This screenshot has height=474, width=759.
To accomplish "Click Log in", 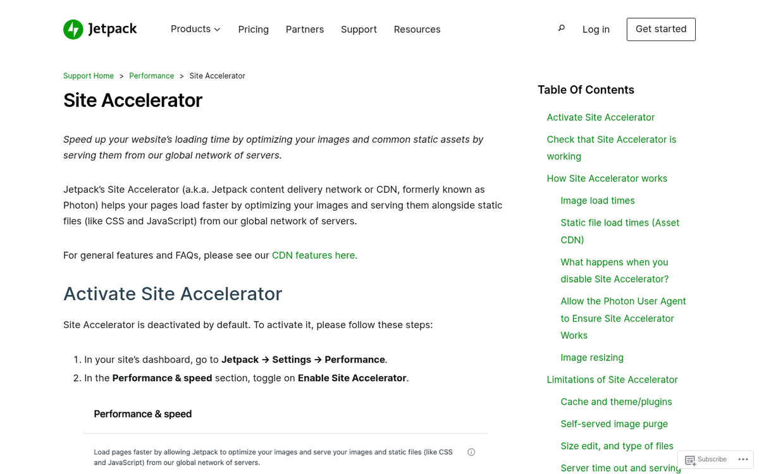I will coord(596,29).
